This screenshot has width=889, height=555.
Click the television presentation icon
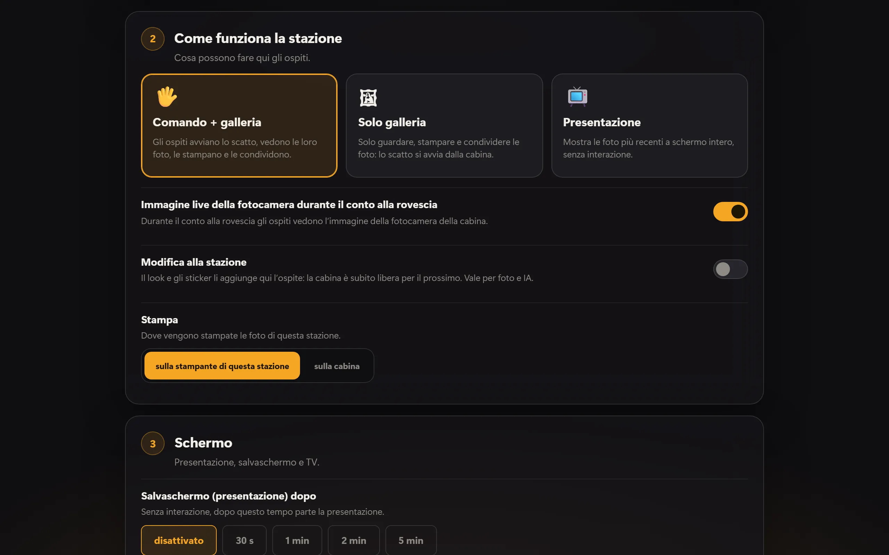coord(578,97)
